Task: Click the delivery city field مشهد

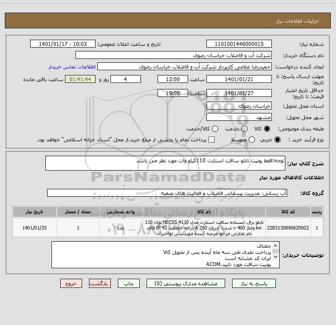Action: click(239, 117)
